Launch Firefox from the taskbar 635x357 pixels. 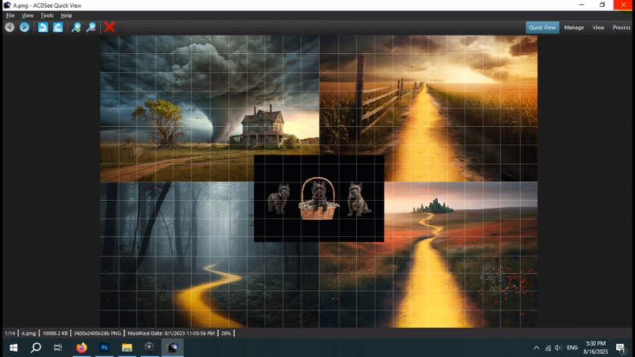point(81,348)
